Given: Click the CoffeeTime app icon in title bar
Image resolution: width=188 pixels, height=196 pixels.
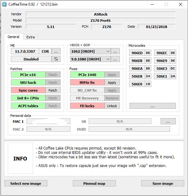Looking at the screenshot, I should point(4,4).
